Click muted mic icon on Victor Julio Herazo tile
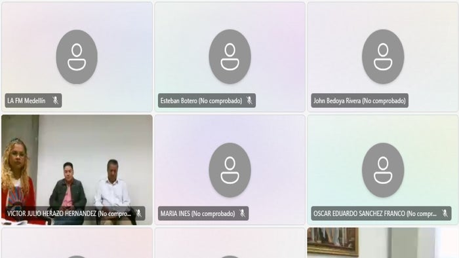 138,213
